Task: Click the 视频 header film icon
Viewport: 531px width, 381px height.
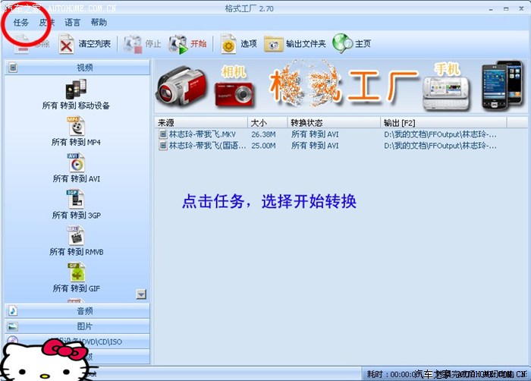Action: click(13, 68)
